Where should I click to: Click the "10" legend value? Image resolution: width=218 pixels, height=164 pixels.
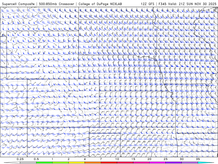117,159
